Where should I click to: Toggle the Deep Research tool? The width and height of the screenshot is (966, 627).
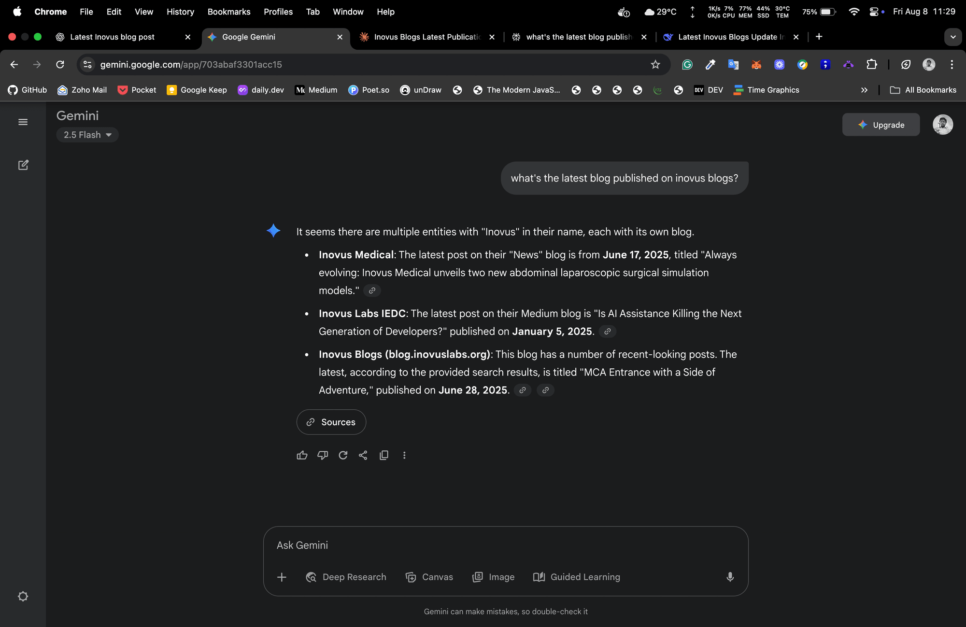point(346,577)
